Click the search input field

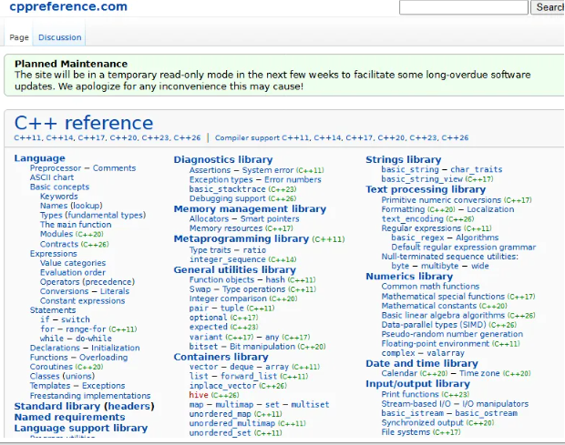[464, 7]
